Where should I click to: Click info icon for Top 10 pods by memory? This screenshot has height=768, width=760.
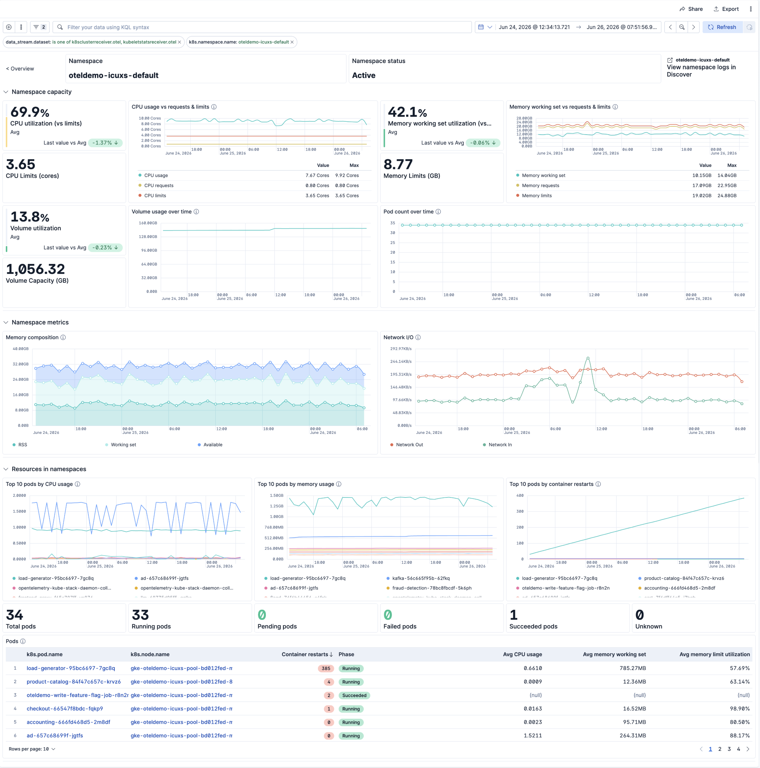tap(339, 484)
